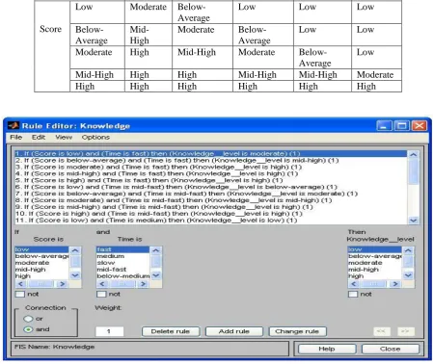Screen dimensions: 433x364
Task: Click left arrow under Knowledge_level list
Action: (x=354, y=284)
